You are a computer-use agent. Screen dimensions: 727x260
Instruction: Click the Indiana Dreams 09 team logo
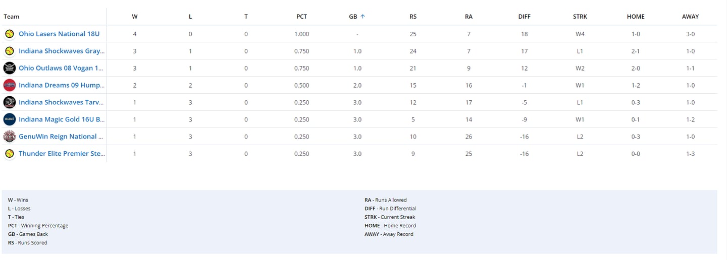(9, 86)
